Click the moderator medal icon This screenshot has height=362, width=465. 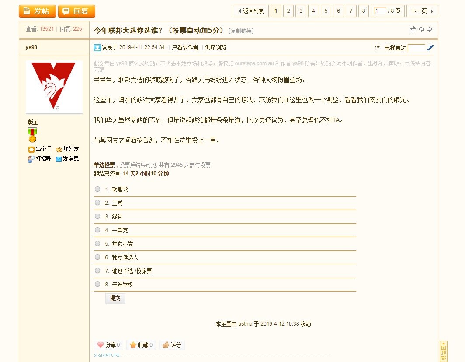tap(32, 135)
